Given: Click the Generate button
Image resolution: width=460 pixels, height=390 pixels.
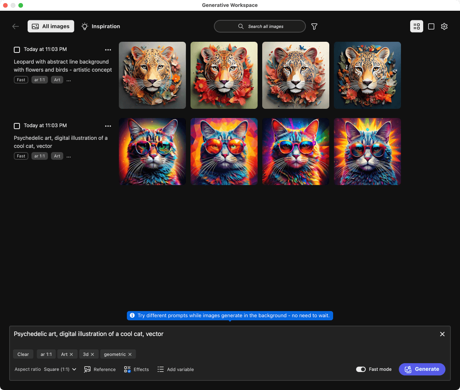Looking at the screenshot, I should (422, 369).
